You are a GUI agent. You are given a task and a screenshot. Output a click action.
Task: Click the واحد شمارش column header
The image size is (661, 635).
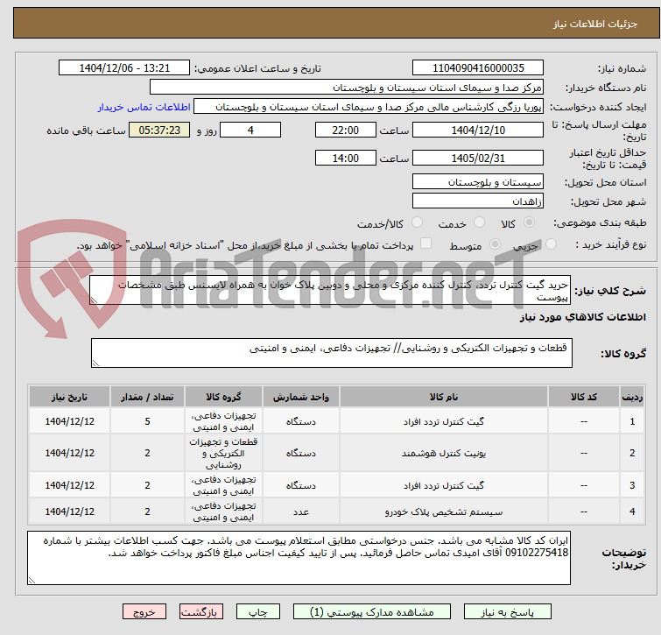(x=301, y=397)
